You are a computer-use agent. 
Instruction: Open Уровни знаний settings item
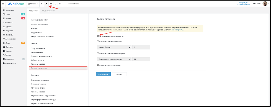[37, 52]
